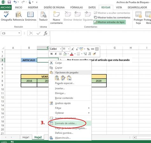
Task: Click the Ortografía spelling check icon
Action: pos(6,16)
